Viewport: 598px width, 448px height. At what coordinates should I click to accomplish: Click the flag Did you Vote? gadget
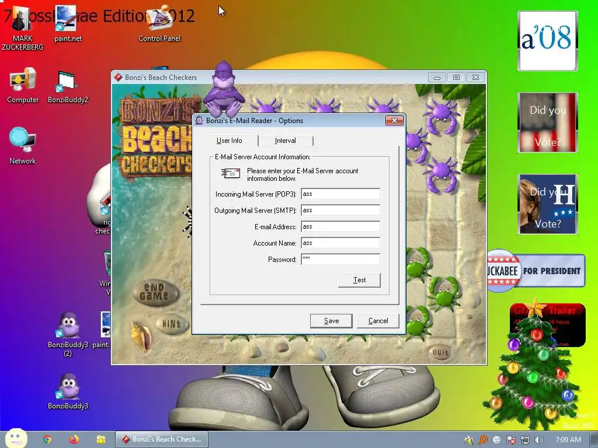coord(548,123)
